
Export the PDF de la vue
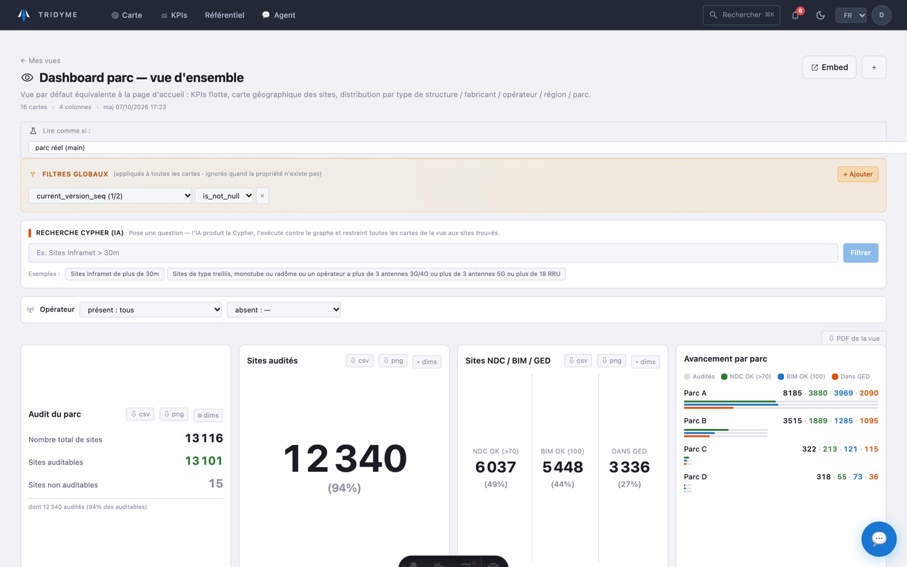tap(854, 338)
